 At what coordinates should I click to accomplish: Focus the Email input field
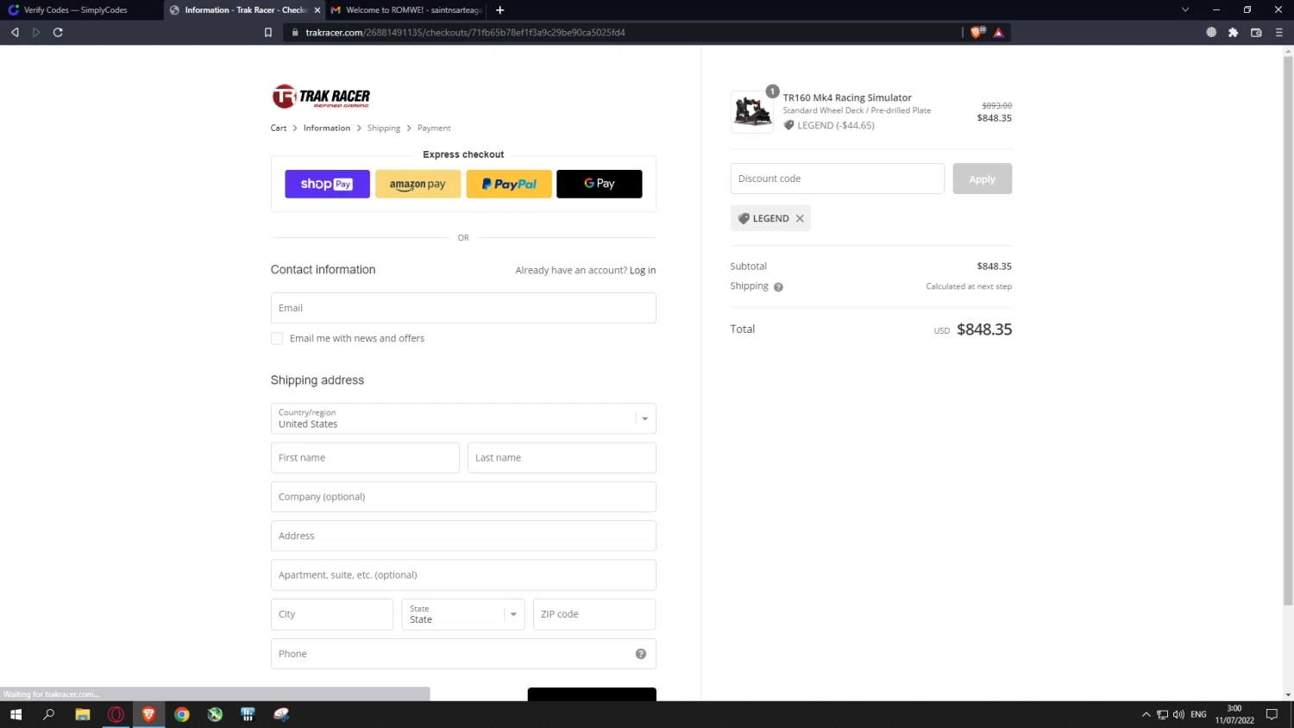click(x=463, y=308)
